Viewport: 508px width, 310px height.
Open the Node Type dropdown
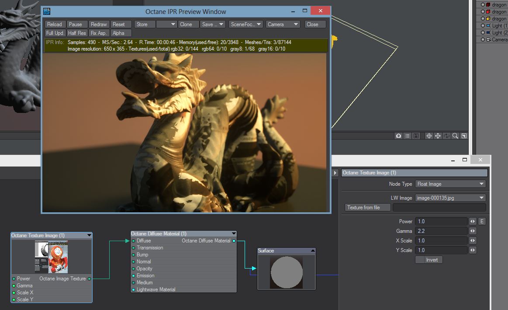(450, 184)
